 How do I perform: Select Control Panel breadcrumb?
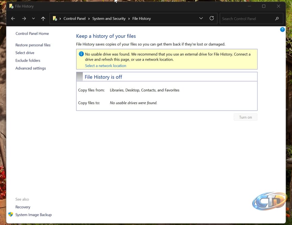click(74, 19)
